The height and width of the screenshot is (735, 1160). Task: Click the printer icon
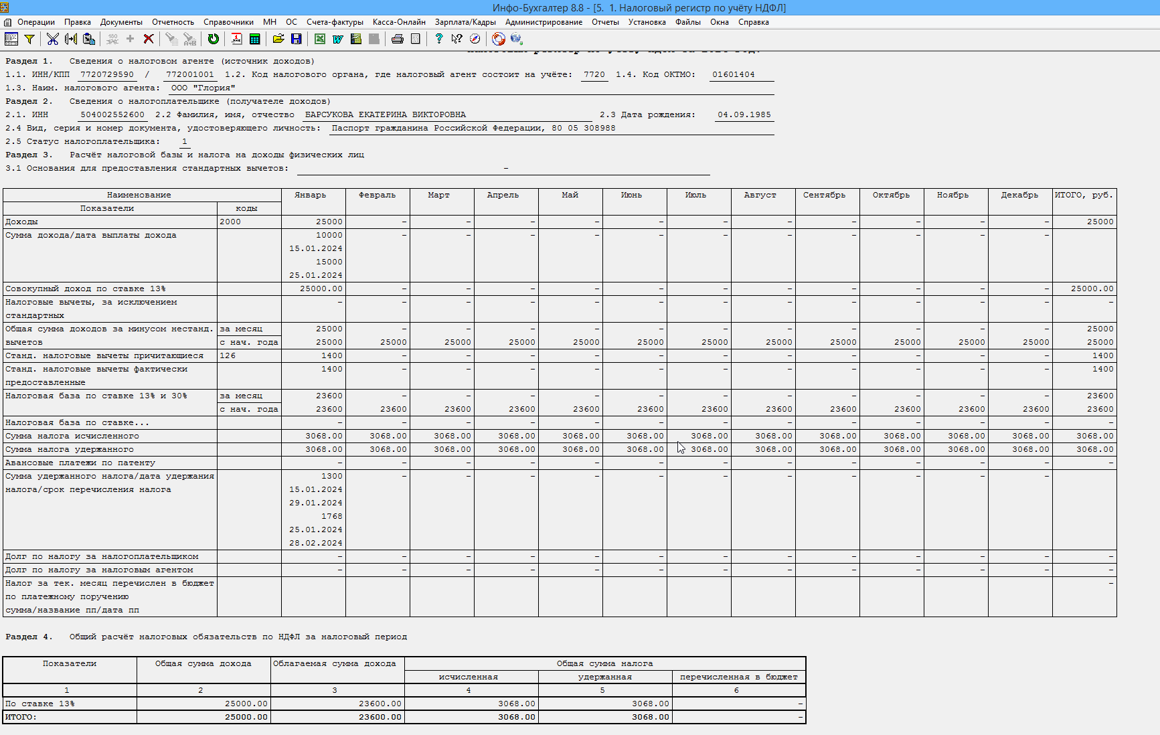click(398, 39)
